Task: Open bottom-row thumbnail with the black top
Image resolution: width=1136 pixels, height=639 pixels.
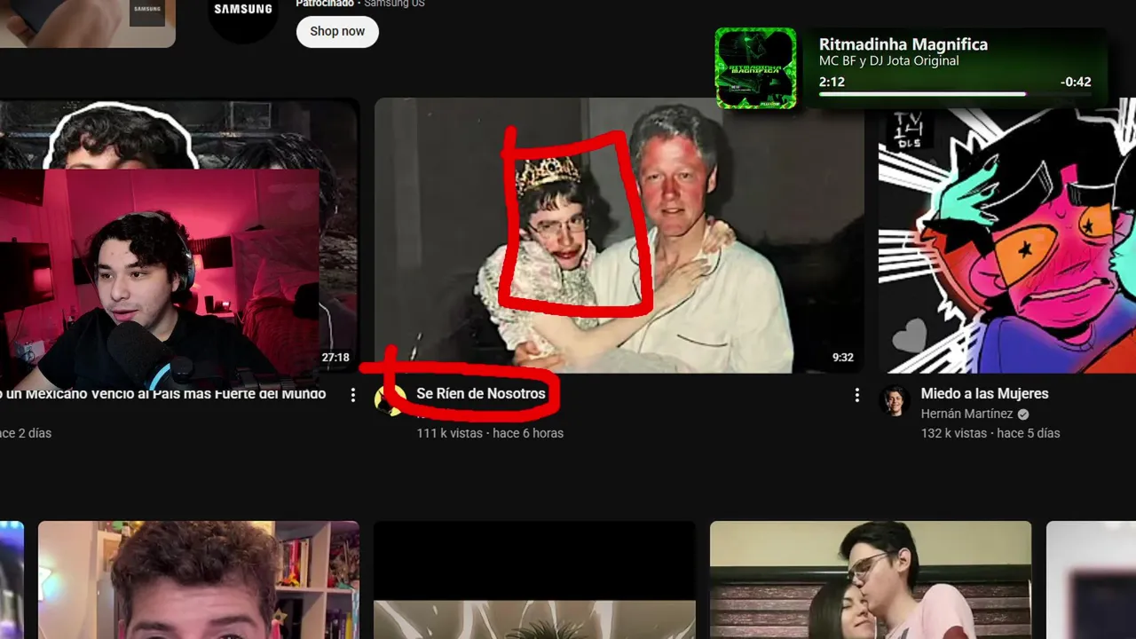Action: coord(534,580)
